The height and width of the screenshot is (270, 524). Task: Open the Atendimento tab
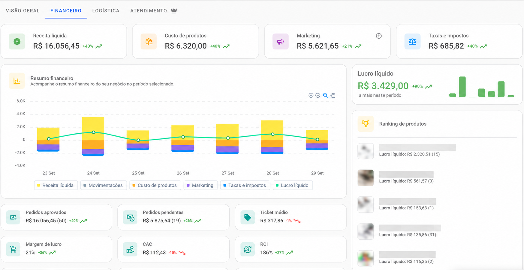[149, 11]
